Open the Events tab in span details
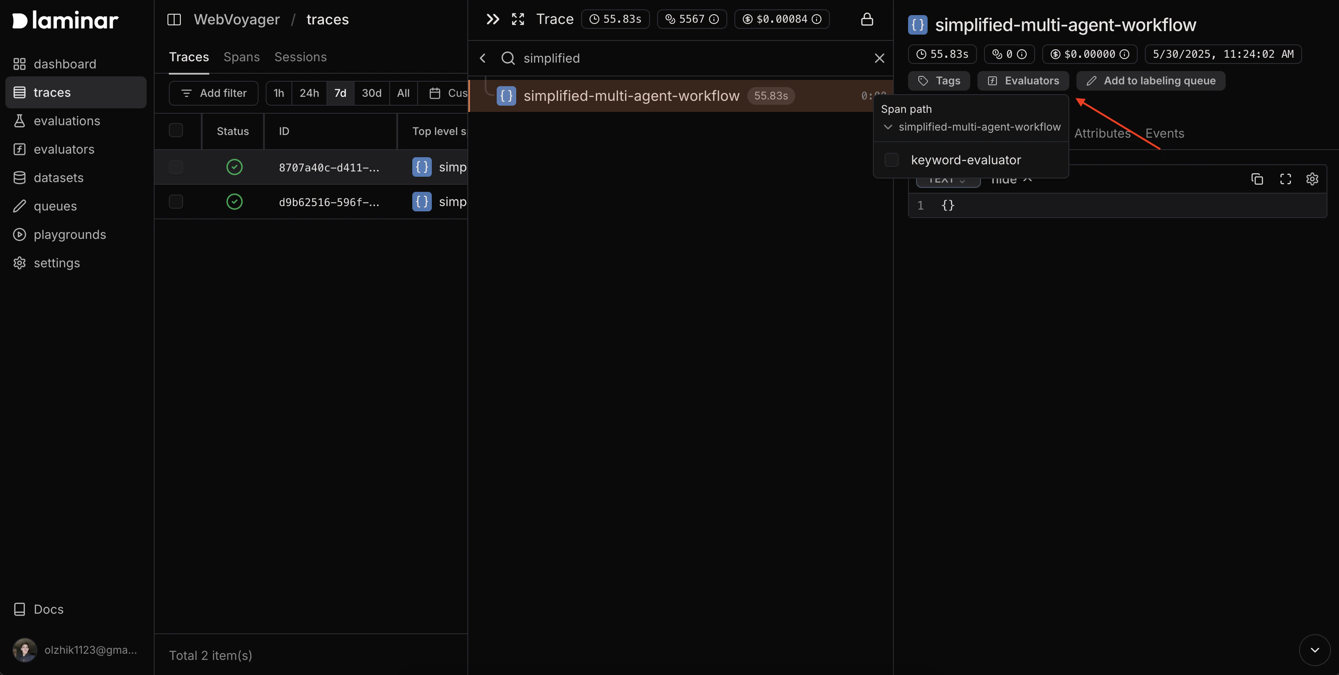 (1165, 133)
